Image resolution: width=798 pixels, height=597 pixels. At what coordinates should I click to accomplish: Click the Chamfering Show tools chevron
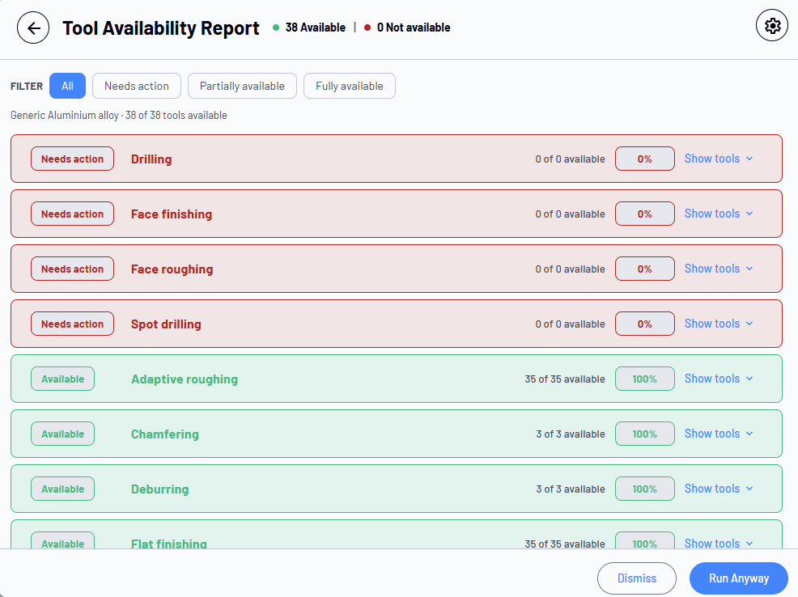coord(749,434)
